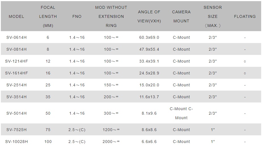Image resolution: width=262 pixels, height=154 pixels.
Task: Select the SENSOR SIZE (MAX.) header
Action: pos(213,16)
